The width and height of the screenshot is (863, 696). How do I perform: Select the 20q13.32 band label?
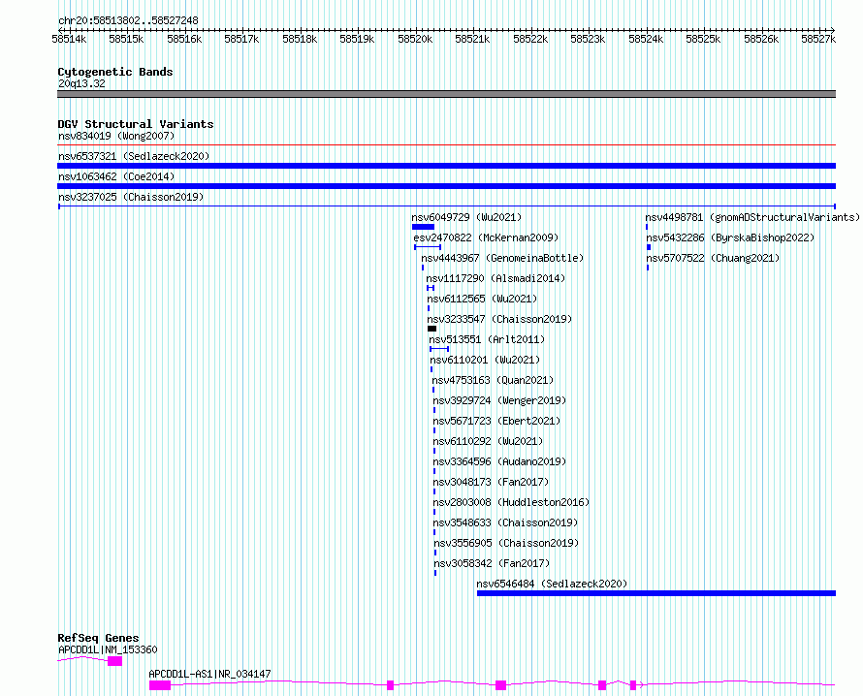pos(81,83)
